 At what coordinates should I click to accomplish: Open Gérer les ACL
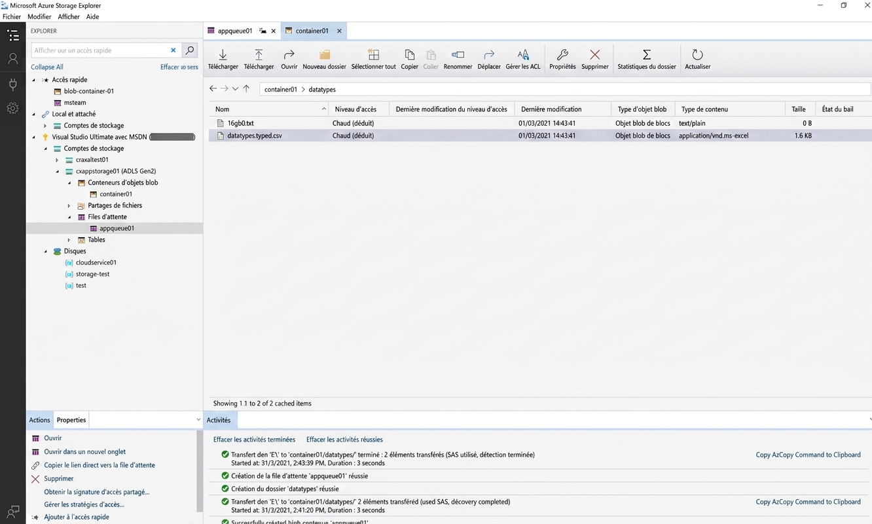[x=523, y=59]
